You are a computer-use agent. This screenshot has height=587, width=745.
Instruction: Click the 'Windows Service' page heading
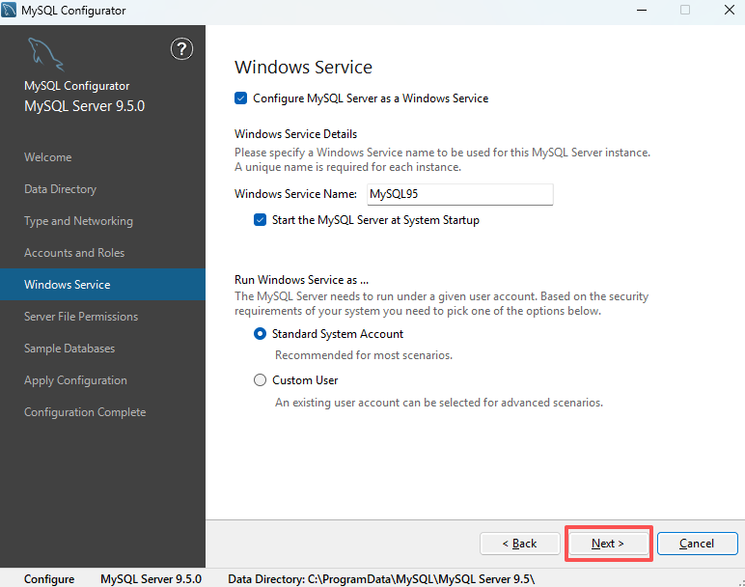click(x=304, y=67)
